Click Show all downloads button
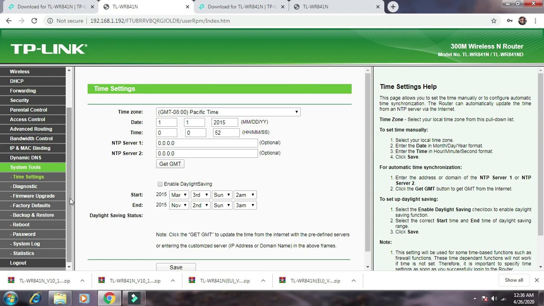Viewport: 544px width, 306px height. pyautogui.click(x=514, y=280)
